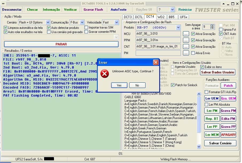Viewport: 242px width, 163px height.
Task: Close the Error dialog with X
Action: 156,62
